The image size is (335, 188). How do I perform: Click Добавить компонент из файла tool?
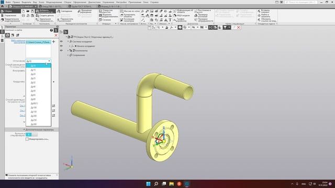click(x=46, y=11)
